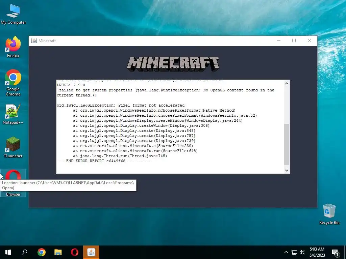
Task: Maximize the Minecraft window
Action: 294,40
